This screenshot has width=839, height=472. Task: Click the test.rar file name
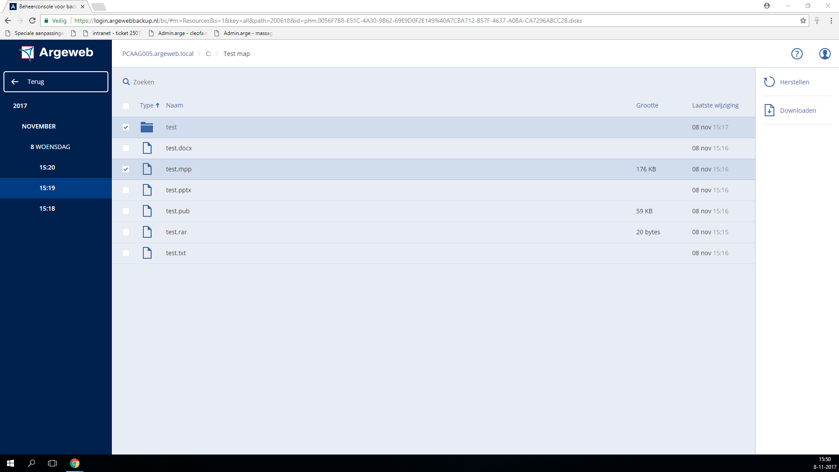point(176,232)
